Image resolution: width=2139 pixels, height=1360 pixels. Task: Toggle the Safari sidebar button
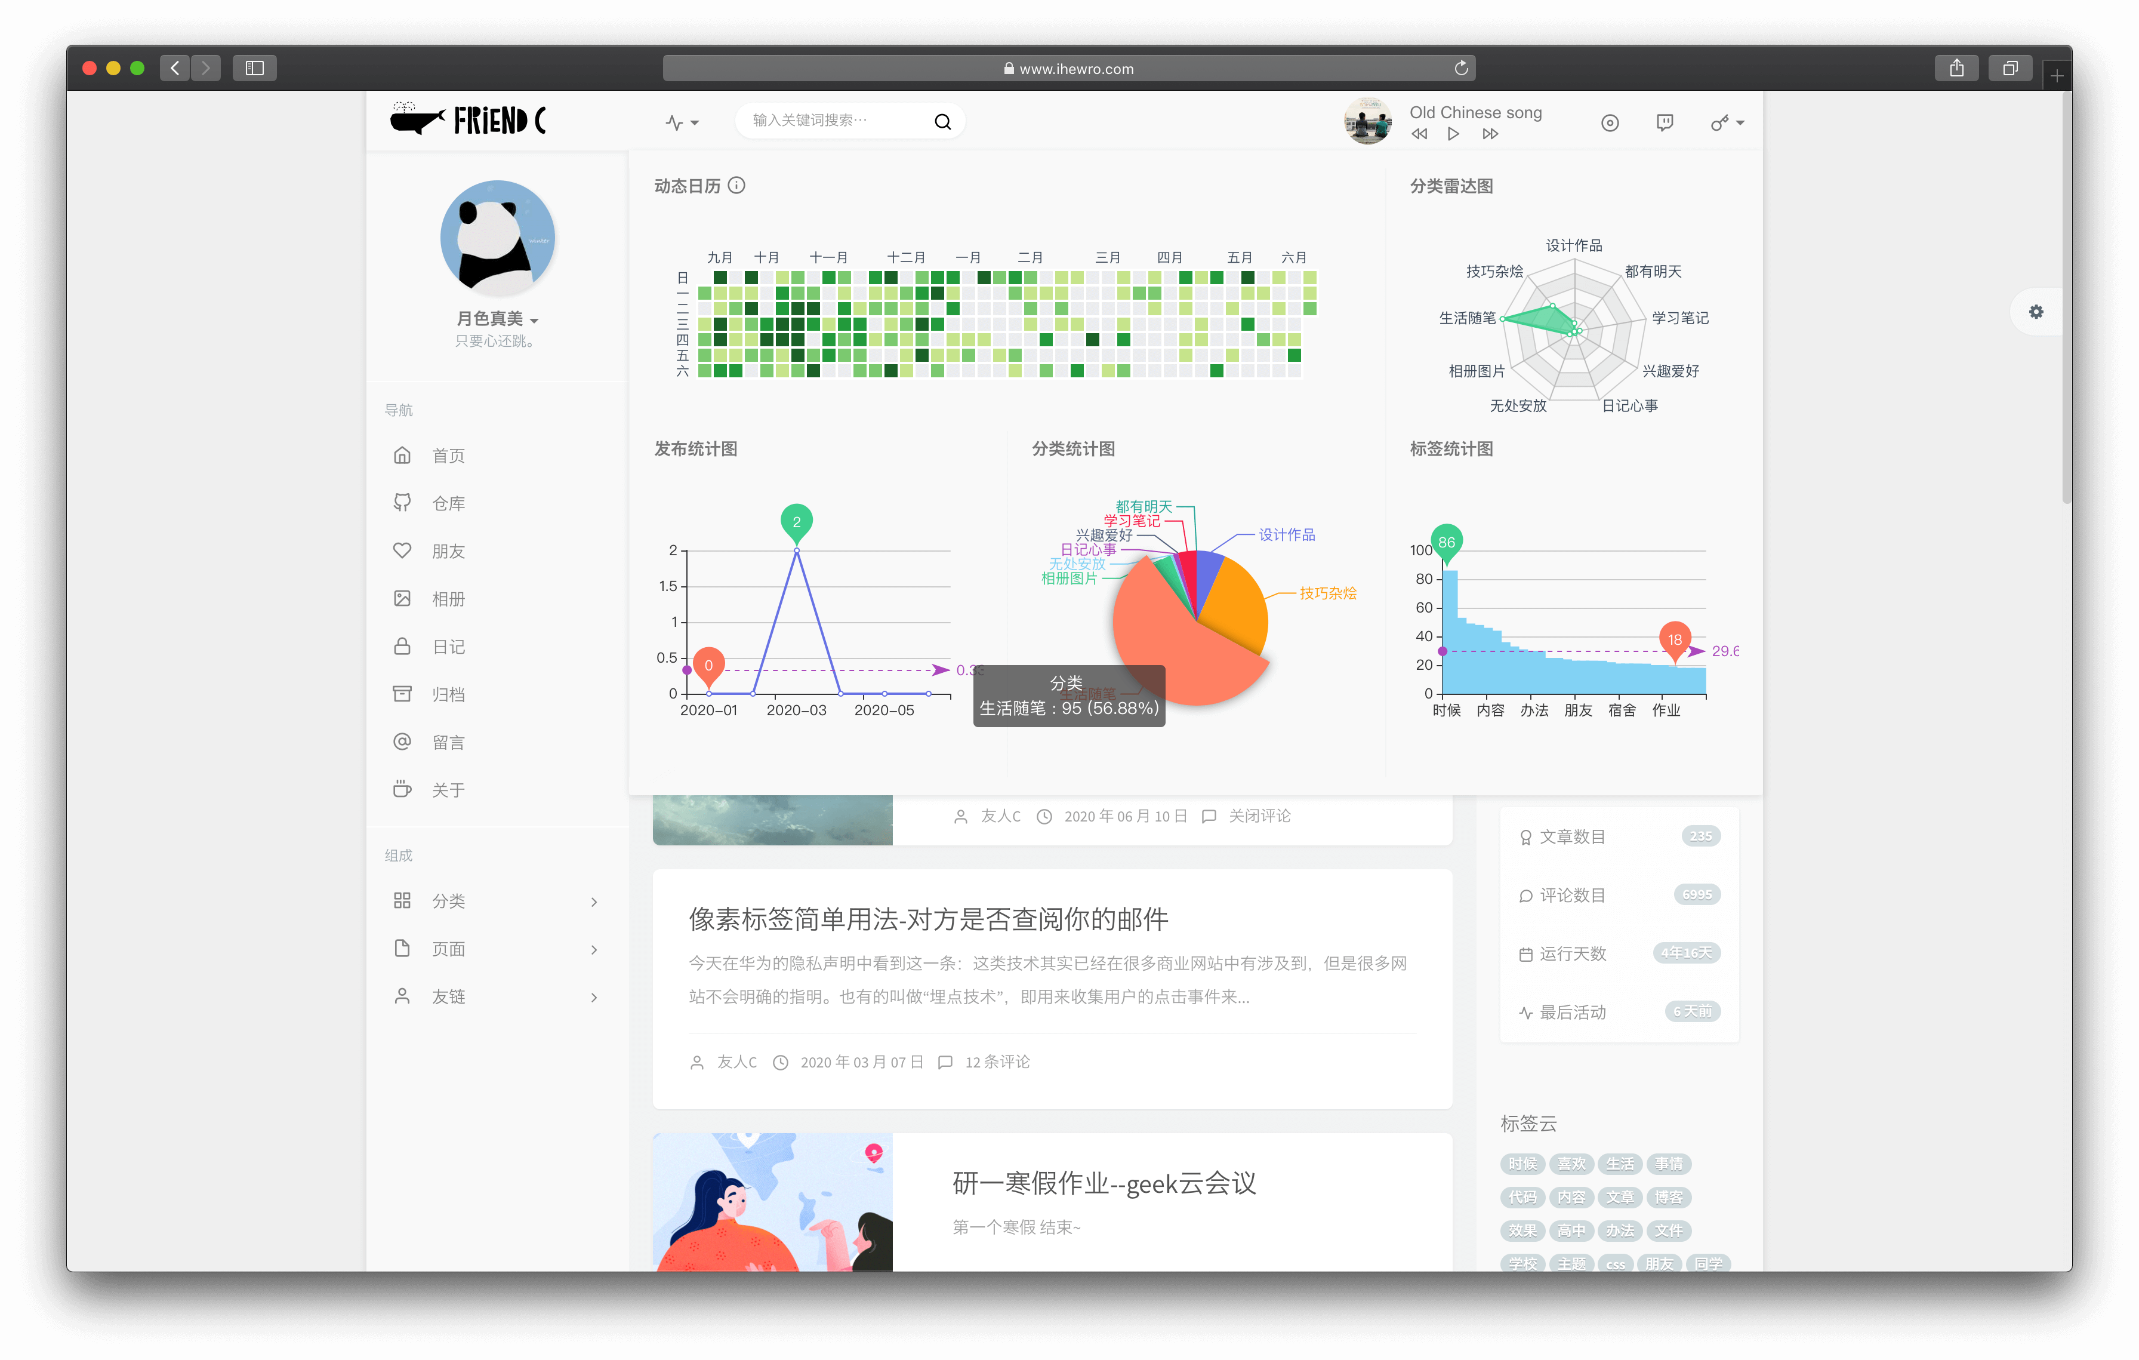[x=255, y=69]
